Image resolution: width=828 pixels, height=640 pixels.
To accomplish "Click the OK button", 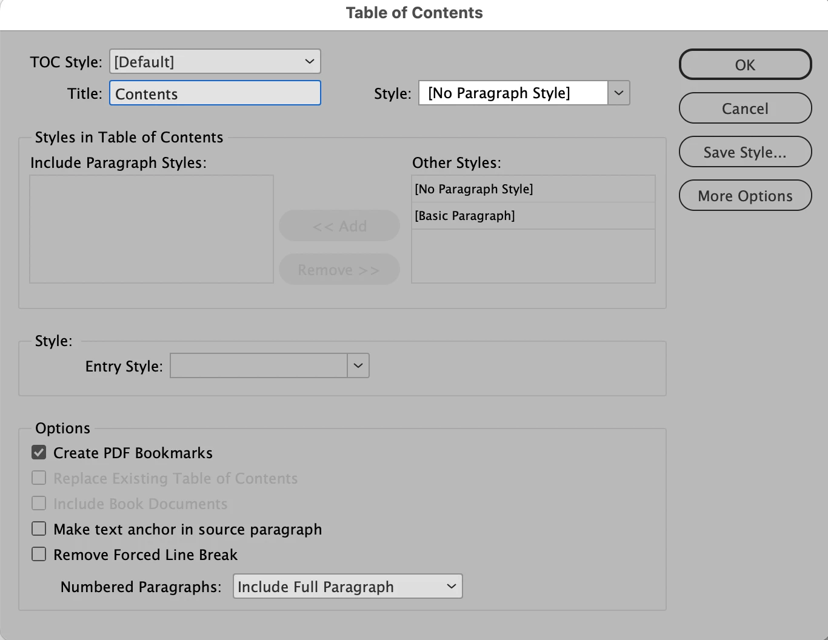I will point(745,65).
